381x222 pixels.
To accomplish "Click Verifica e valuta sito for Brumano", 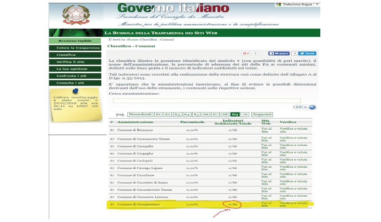I will [x=293, y=130].
